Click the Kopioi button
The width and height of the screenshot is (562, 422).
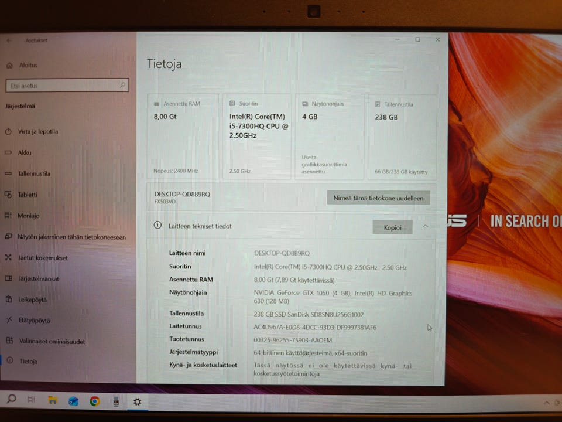[x=392, y=227]
